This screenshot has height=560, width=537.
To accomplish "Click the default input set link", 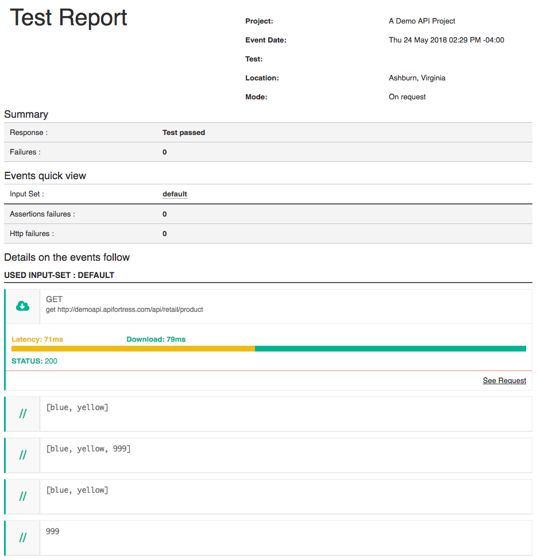I will tap(175, 194).
